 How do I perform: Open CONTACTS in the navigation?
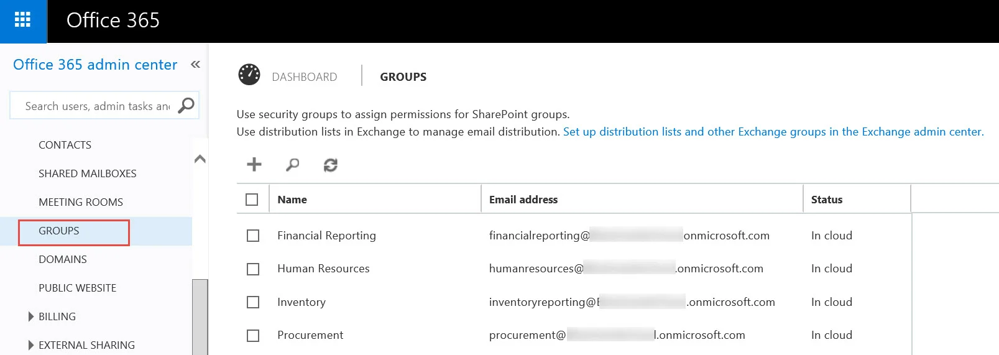65,145
